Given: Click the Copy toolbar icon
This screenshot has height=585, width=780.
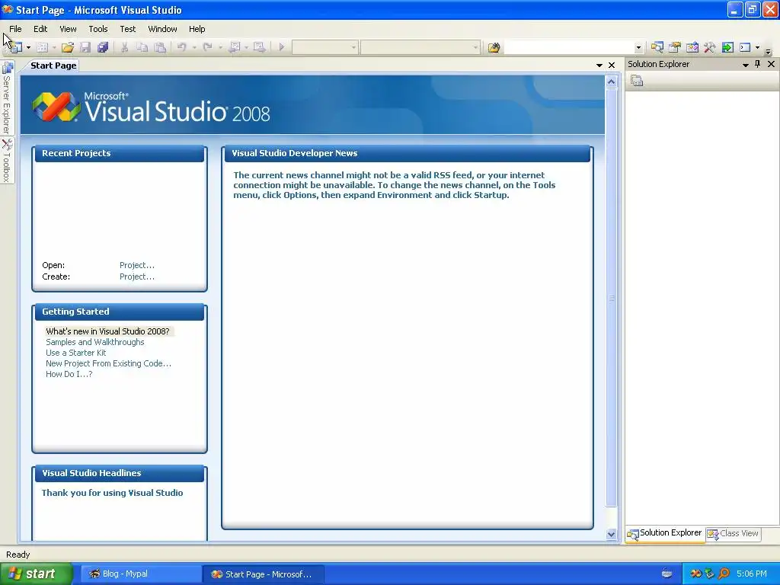Looking at the screenshot, I should (x=142, y=47).
